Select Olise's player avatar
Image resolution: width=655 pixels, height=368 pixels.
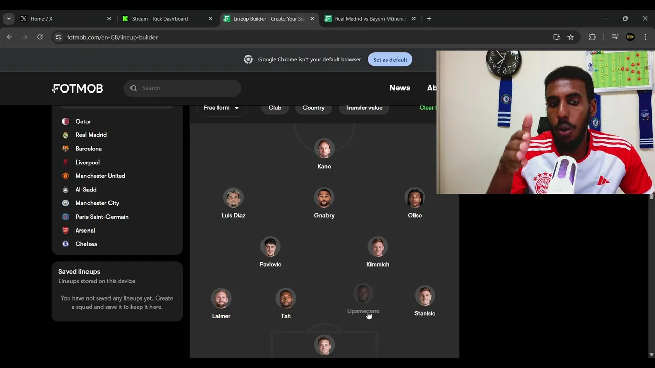pyautogui.click(x=414, y=198)
